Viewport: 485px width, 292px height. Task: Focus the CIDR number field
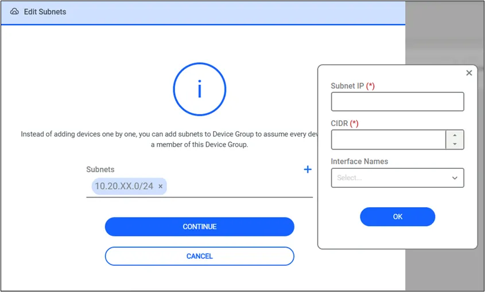pos(389,140)
